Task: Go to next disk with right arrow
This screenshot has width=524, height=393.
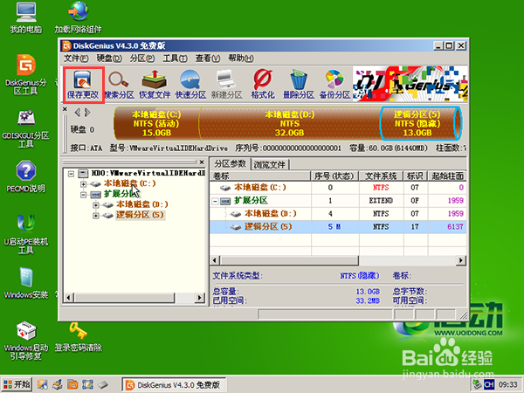Action: [x=87, y=113]
